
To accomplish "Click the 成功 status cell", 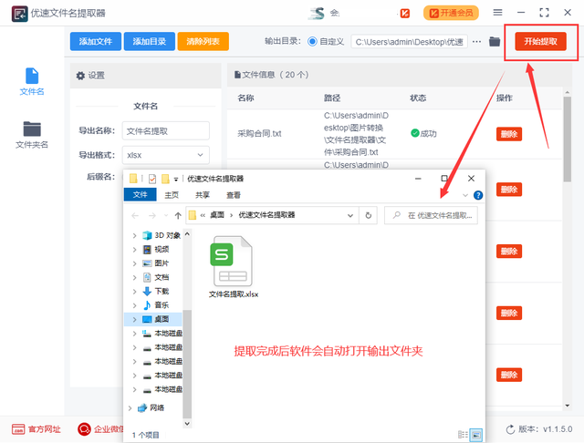I will (423, 133).
